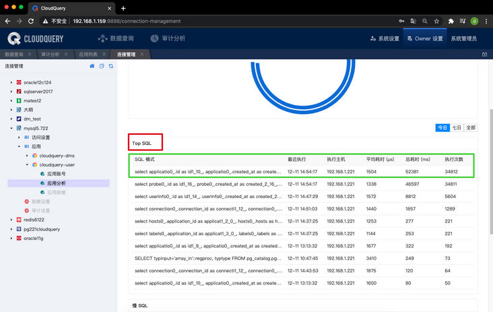Click the browser address bar
The image size is (493, 312).
tap(217, 21)
